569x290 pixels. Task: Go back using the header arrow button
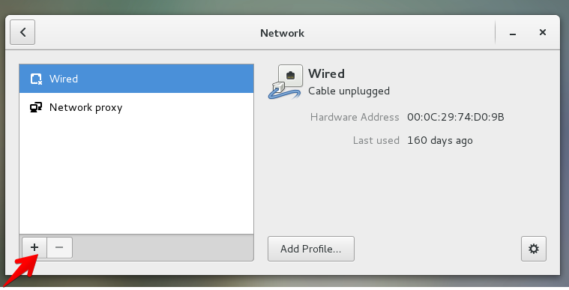tap(22, 32)
